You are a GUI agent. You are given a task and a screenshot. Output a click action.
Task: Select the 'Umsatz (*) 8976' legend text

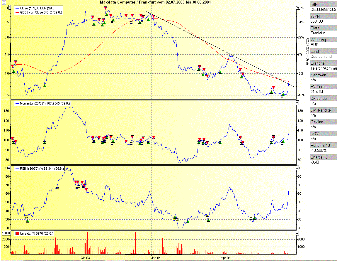pyautogui.click(x=37, y=233)
